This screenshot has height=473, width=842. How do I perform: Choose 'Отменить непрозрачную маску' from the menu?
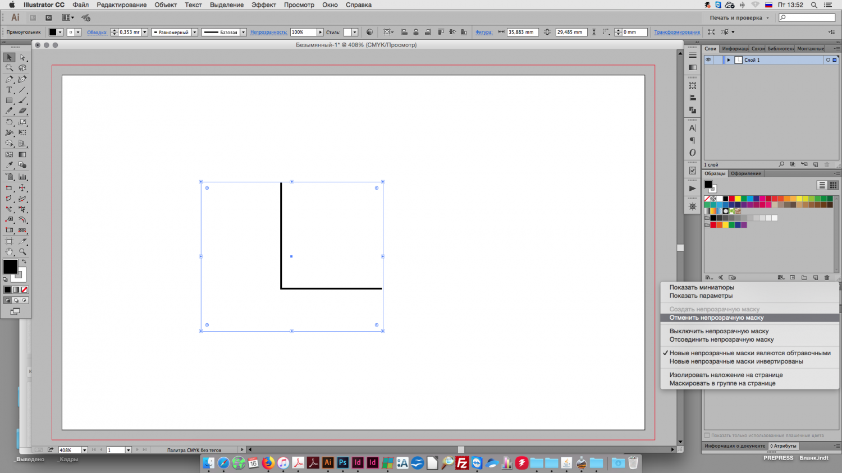click(x=716, y=318)
